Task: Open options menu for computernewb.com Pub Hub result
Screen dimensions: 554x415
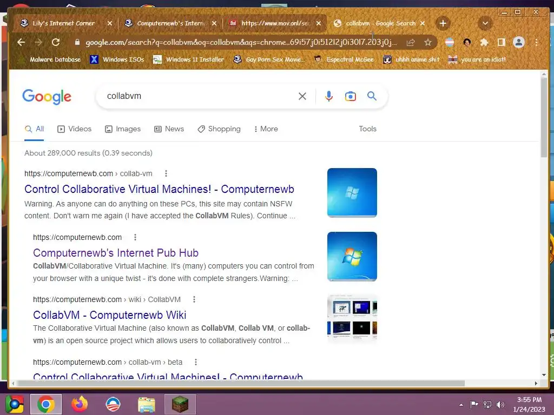Action: 135,237
